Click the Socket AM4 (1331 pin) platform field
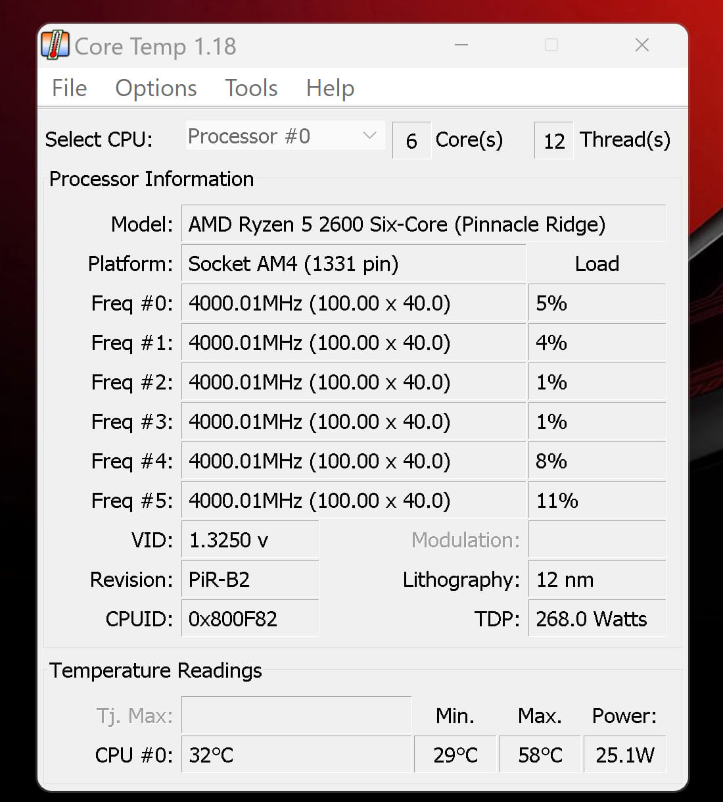This screenshot has height=802, width=723. pyautogui.click(x=354, y=263)
